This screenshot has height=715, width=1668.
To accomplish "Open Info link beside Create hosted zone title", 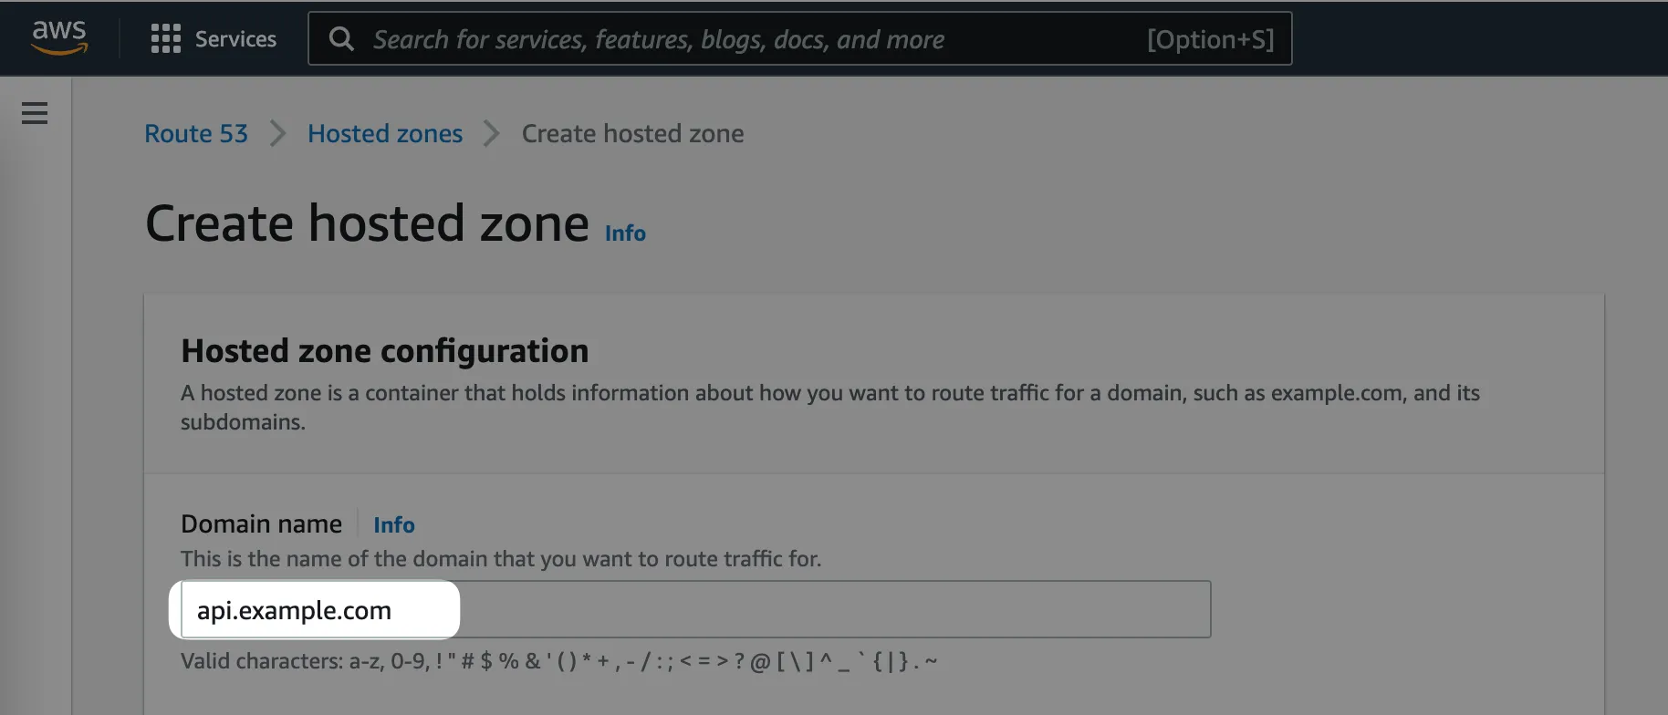I will [625, 233].
